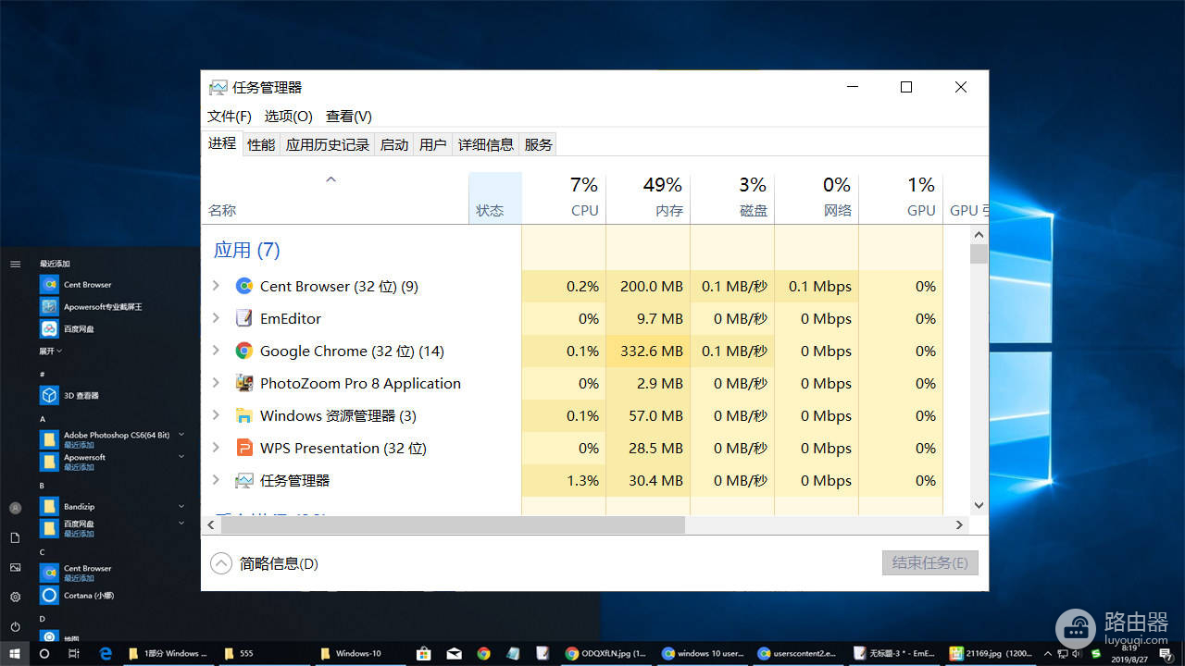
Task: Click the Power icon in Start rail
Action: pos(15,626)
